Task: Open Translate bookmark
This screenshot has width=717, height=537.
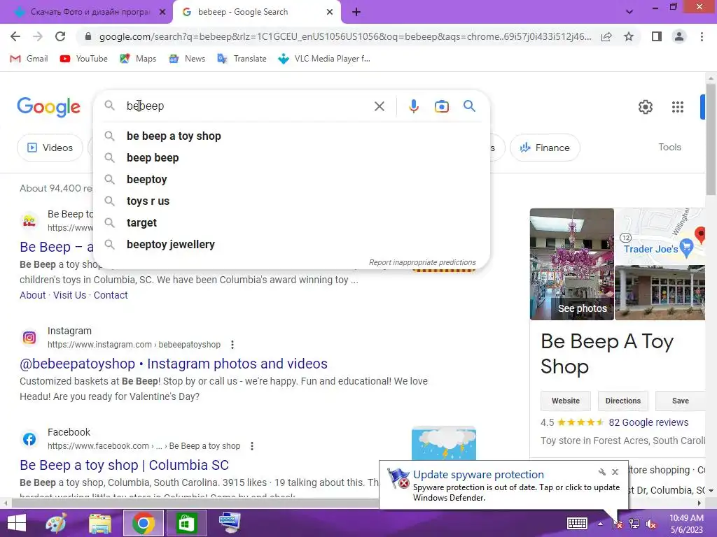Action: pos(242,59)
